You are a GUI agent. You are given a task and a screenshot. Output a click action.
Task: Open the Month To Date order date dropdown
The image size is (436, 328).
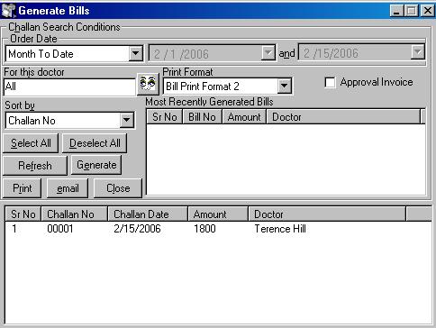(x=136, y=53)
